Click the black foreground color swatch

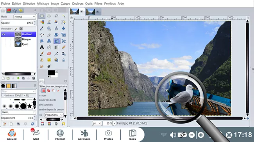(51, 73)
